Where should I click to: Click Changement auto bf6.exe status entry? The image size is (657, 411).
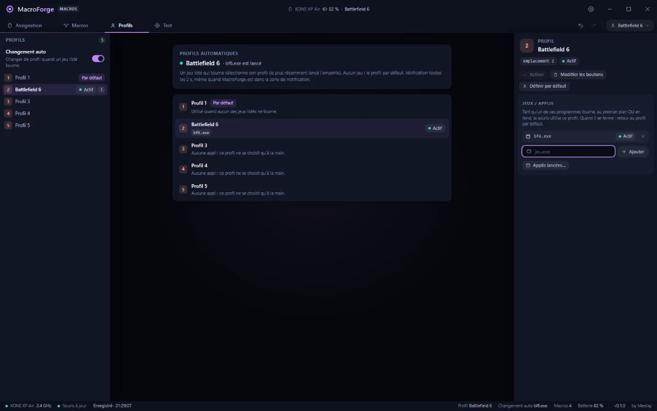point(523,406)
